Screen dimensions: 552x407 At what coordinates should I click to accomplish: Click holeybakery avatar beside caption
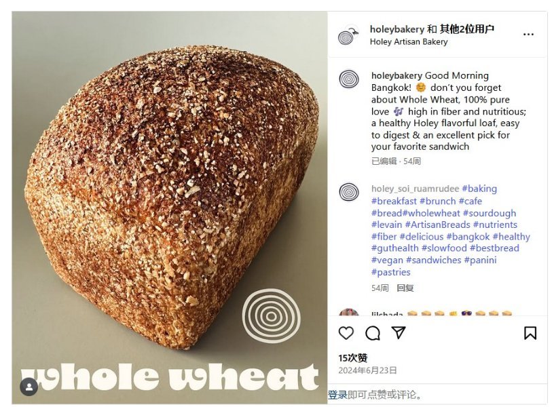pyautogui.click(x=349, y=79)
